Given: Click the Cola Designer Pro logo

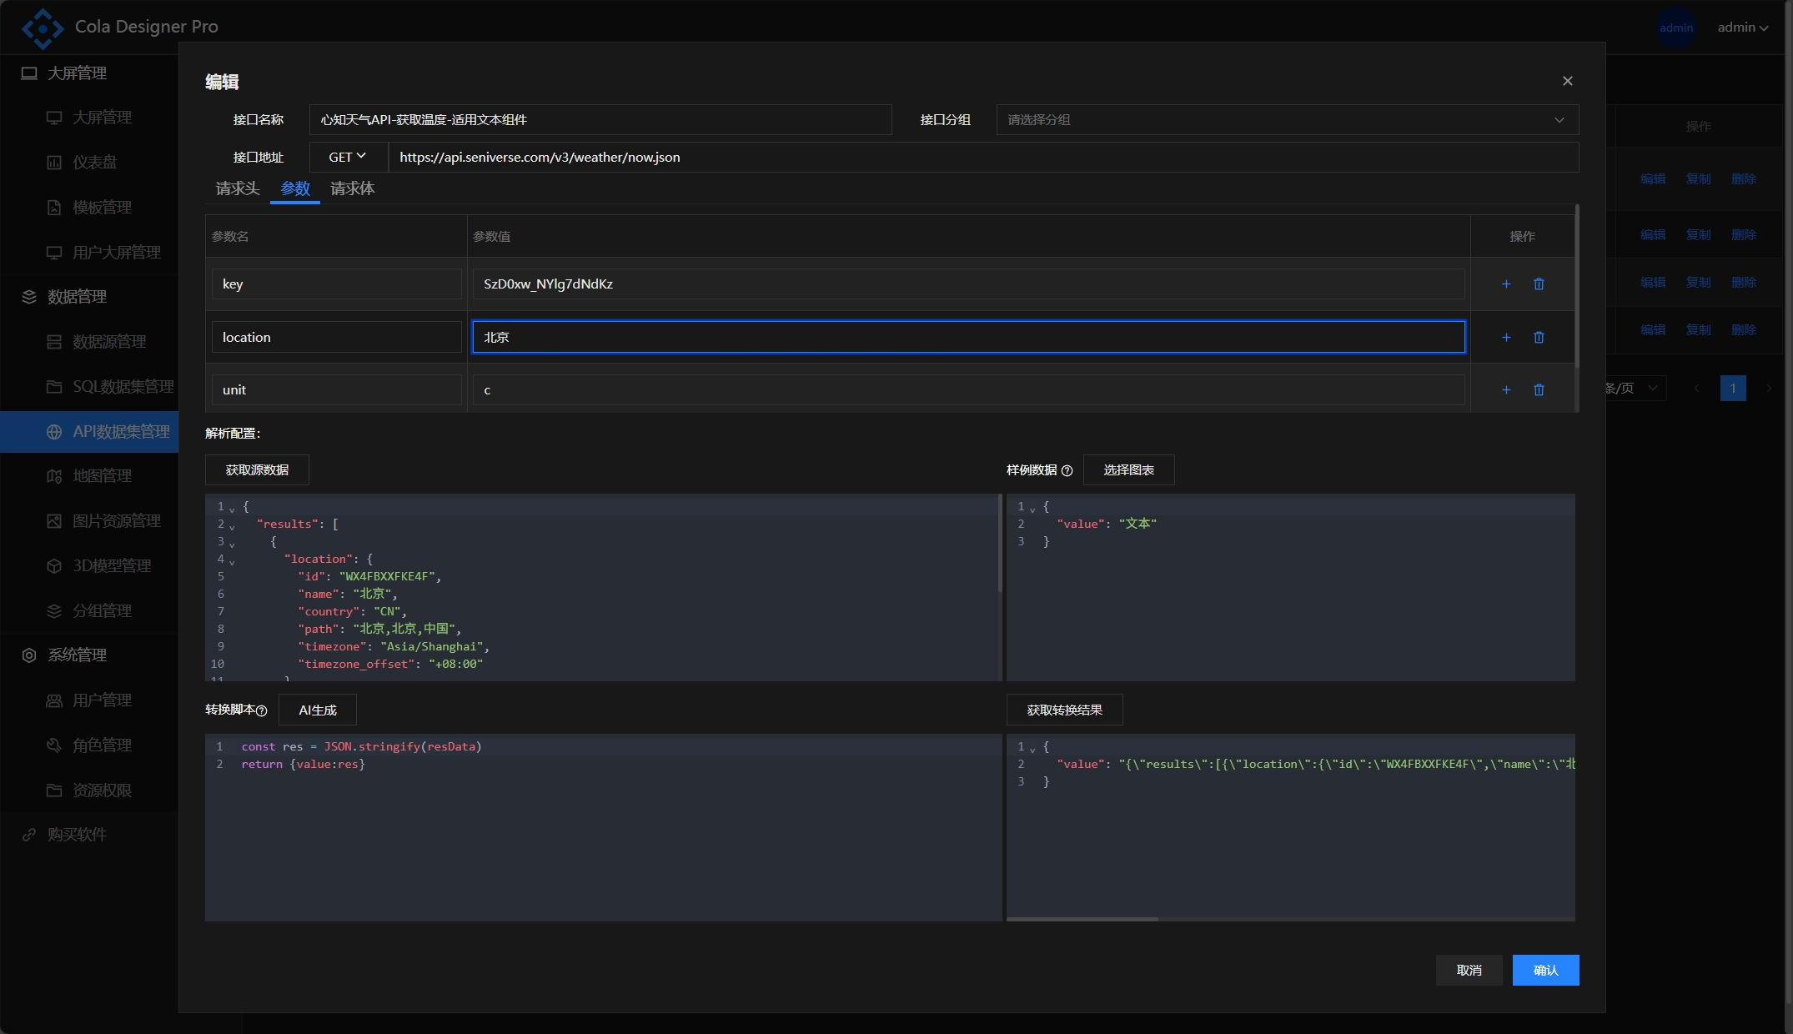Looking at the screenshot, I should pyautogui.click(x=43, y=28).
